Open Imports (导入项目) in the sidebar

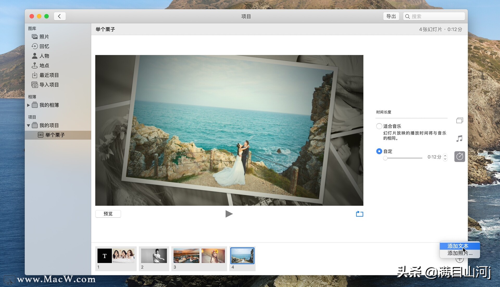click(49, 85)
